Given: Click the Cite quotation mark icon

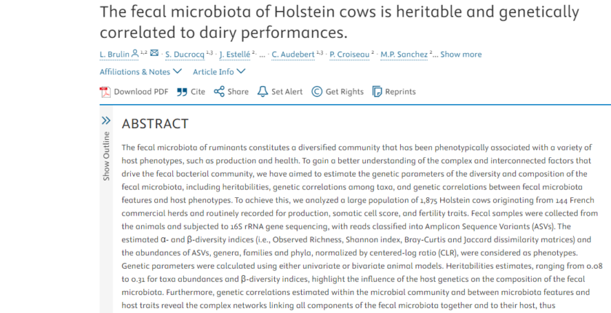Looking at the screenshot, I should (x=182, y=92).
